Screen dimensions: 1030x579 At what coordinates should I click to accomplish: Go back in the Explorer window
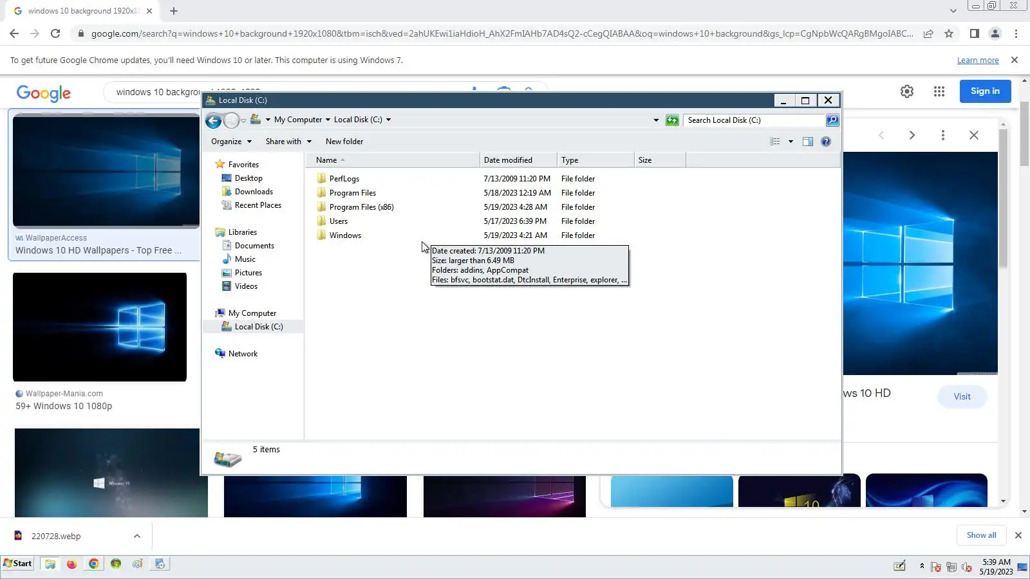[x=214, y=120]
